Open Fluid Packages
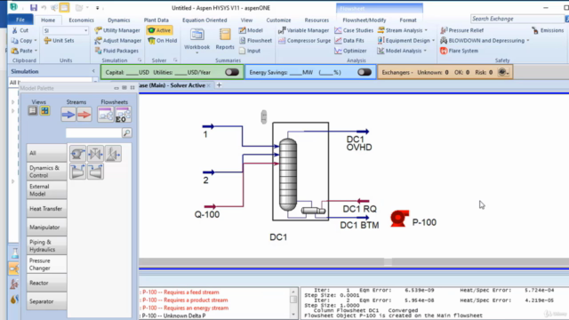The width and height of the screenshot is (569, 320). tap(116, 51)
